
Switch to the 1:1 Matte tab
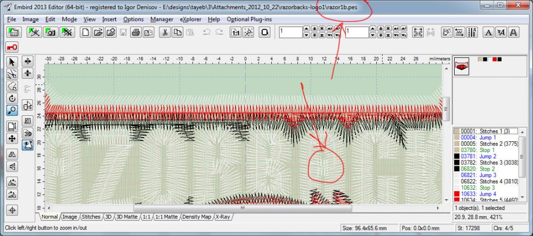pyautogui.click(x=166, y=217)
